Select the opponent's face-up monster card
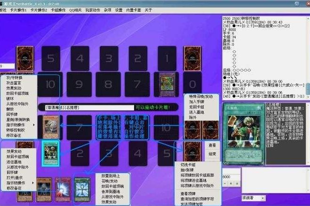 click(167, 84)
